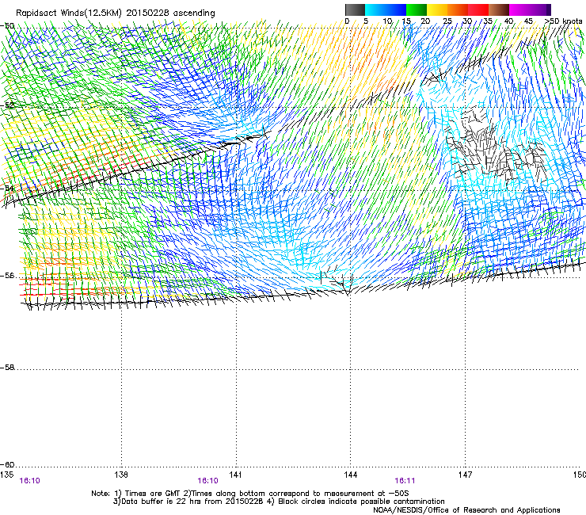This screenshot has height=515, width=586.
Task: Pick the yellow 20-25 knots legend color
Action: tap(437, 10)
